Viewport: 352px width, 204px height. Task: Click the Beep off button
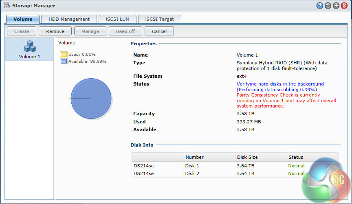tap(126, 31)
